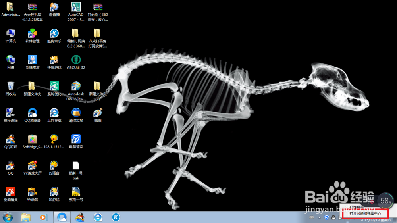Open the keyboard input tray icon
The image size is (397, 223).
point(312,217)
